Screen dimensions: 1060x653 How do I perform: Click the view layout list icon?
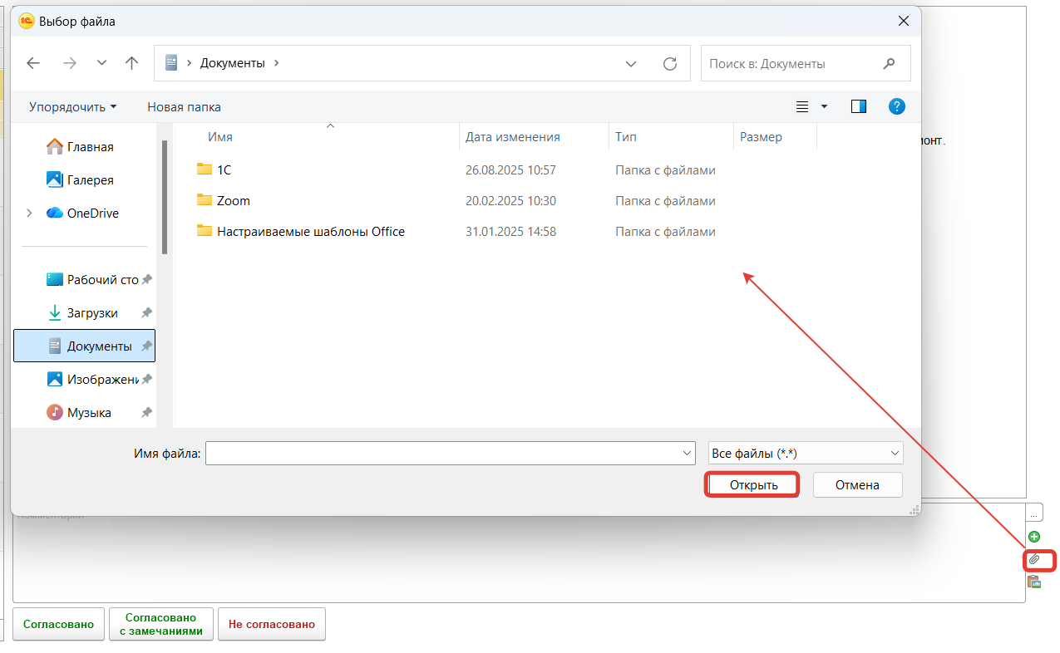(x=802, y=106)
